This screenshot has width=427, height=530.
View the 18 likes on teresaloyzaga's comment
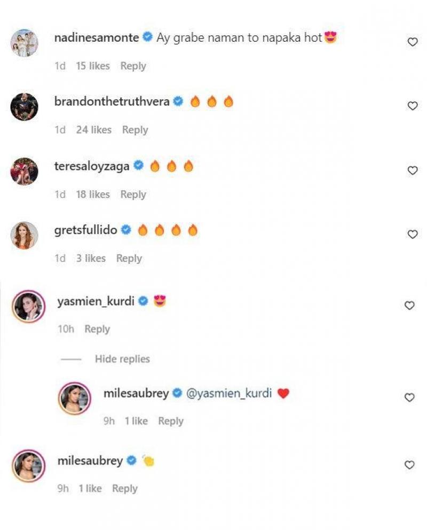click(x=92, y=194)
